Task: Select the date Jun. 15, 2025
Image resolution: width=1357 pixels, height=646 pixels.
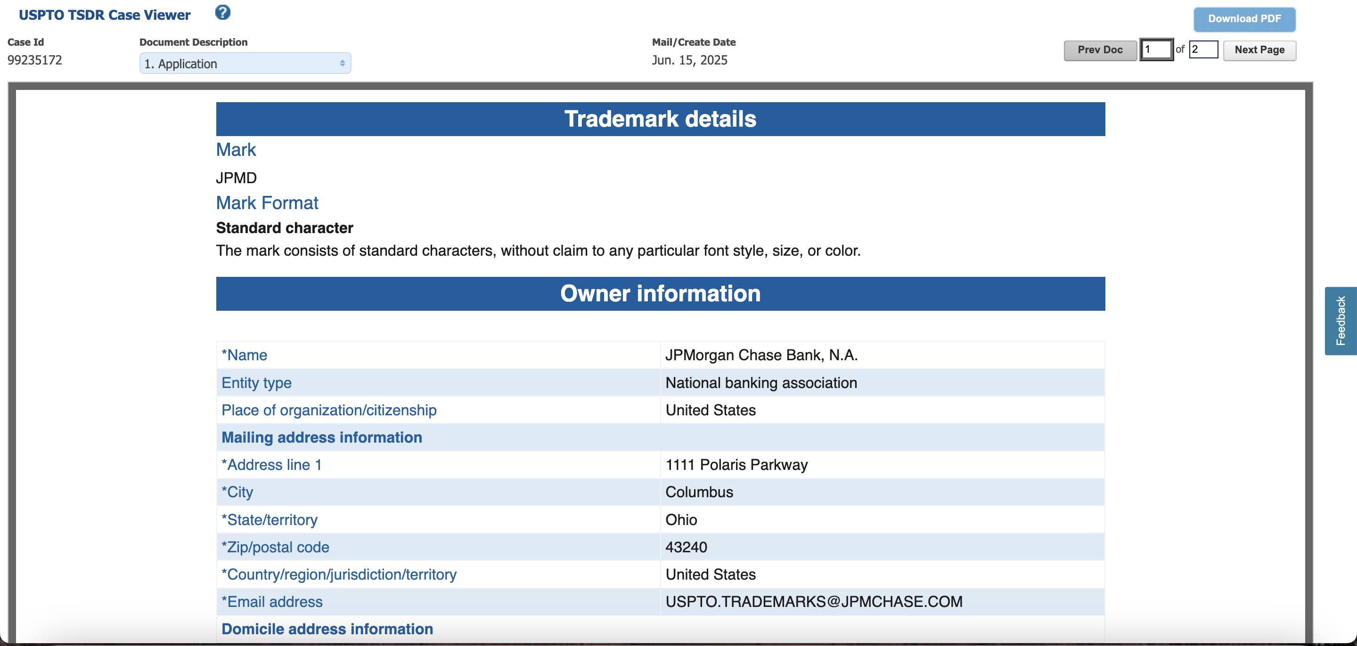Action: click(x=689, y=60)
